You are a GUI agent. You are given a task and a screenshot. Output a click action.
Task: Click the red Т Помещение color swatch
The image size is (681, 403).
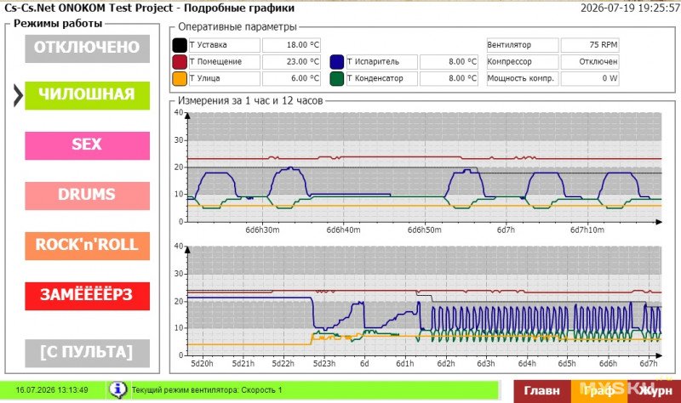pos(180,61)
